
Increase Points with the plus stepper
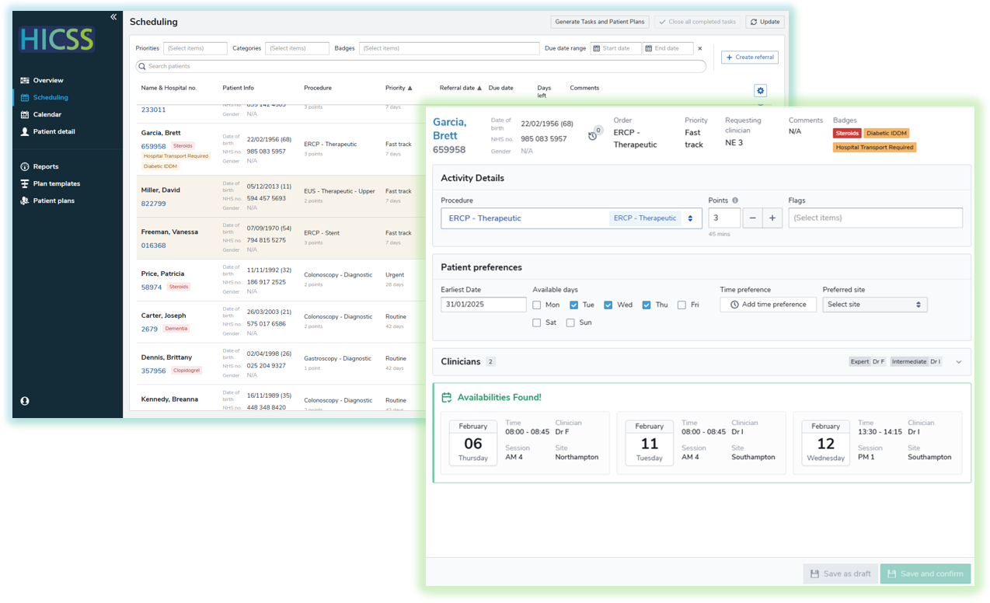click(774, 218)
